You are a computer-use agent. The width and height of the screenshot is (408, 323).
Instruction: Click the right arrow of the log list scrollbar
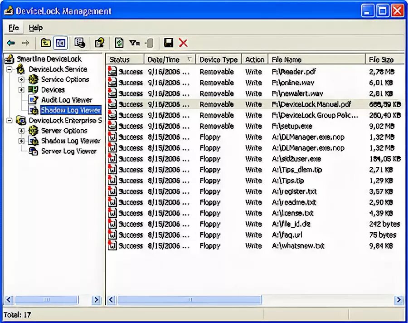click(398, 300)
